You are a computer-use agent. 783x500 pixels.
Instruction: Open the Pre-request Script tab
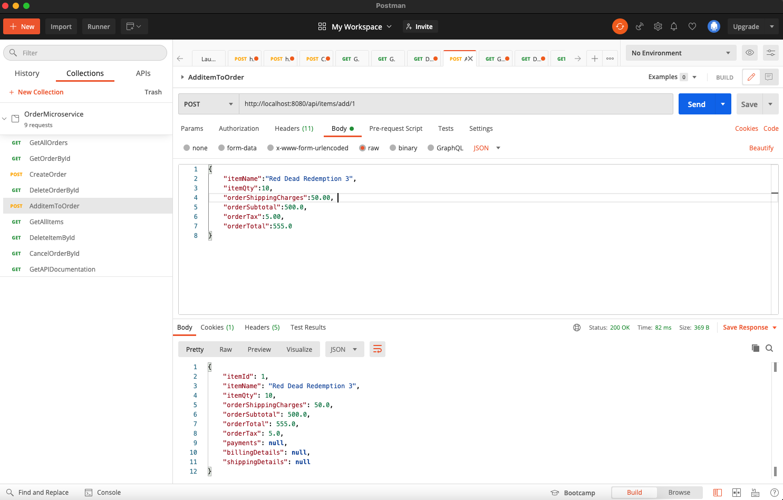[x=396, y=129]
